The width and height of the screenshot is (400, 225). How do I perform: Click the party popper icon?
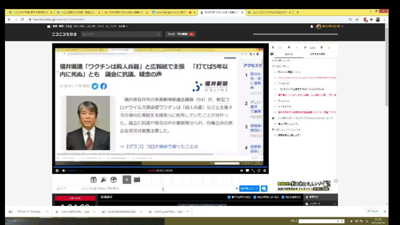(104, 180)
